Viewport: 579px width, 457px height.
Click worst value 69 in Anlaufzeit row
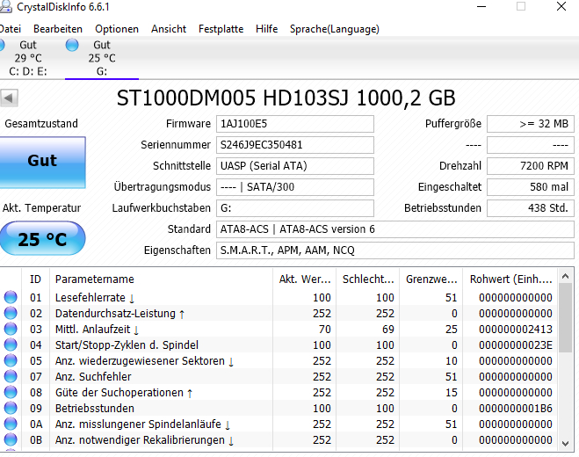[x=387, y=330]
